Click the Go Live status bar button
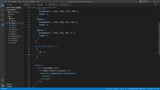Screen dimensions: 160x90 (142, 89)
